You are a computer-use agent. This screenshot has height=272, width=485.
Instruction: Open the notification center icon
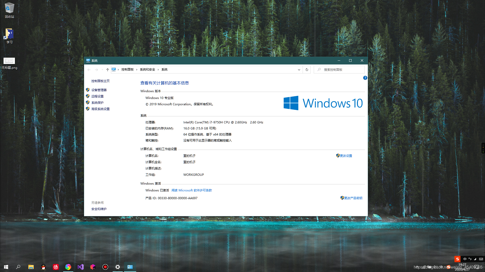(477, 267)
